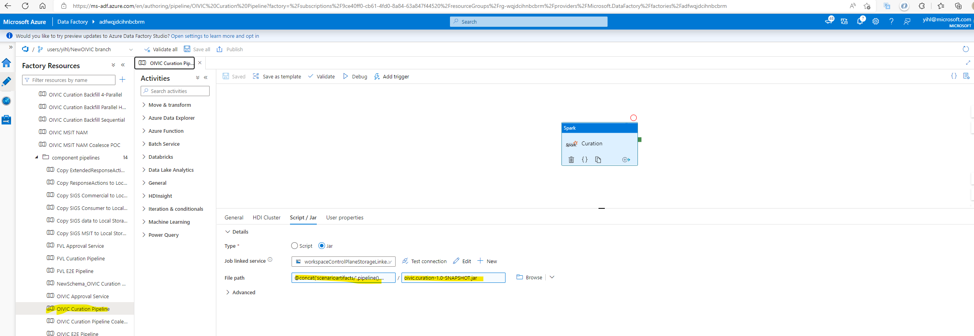
Task: Click Save as template
Action: tap(277, 76)
